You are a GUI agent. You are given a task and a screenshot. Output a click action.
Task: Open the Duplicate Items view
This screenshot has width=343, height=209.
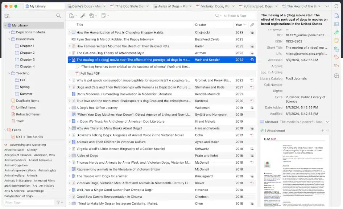tap(27, 101)
